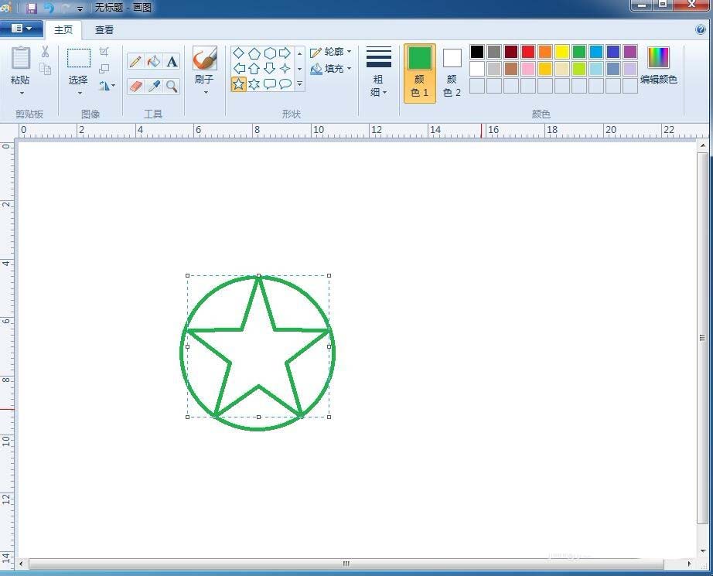
Task: Select the Color picker eyedropper tool
Action: pyautogui.click(x=154, y=86)
